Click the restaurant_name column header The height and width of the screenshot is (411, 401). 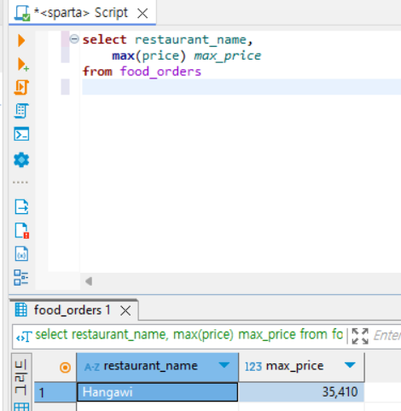click(x=157, y=368)
